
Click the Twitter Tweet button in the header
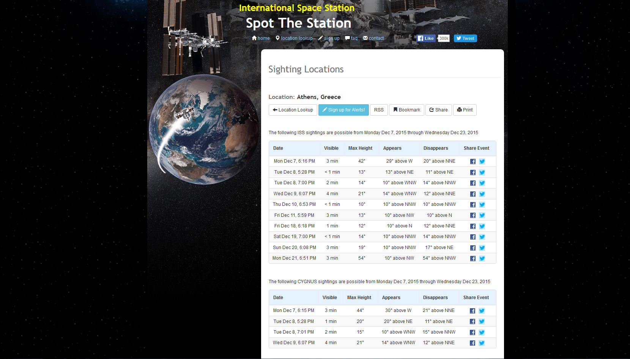point(465,38)
